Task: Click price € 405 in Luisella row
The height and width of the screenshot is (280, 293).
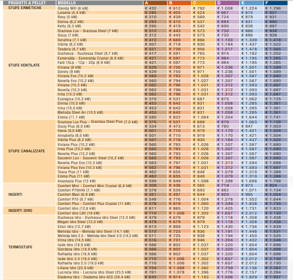Action: coord(175,13)
